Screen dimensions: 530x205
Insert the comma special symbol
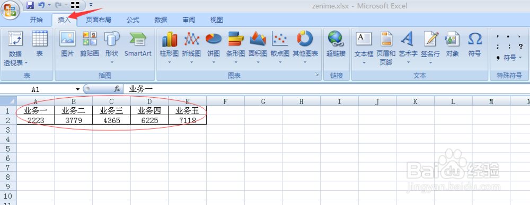coord(498,36)
